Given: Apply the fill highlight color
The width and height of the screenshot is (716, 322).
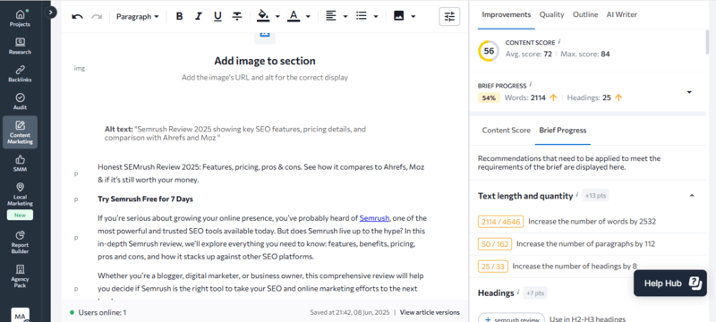Looking at the screenshot, I should (263, 16).
